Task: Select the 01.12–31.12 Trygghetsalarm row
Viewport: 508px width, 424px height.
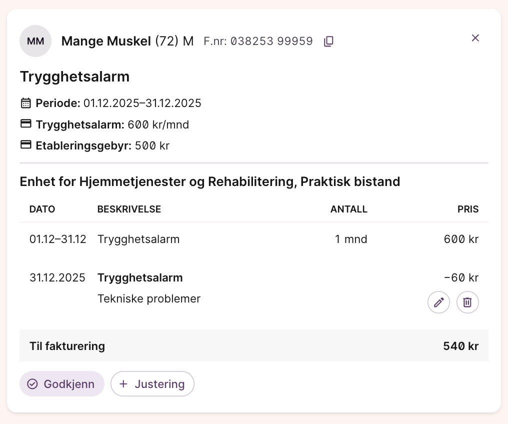Action: [x=253, y=239]
